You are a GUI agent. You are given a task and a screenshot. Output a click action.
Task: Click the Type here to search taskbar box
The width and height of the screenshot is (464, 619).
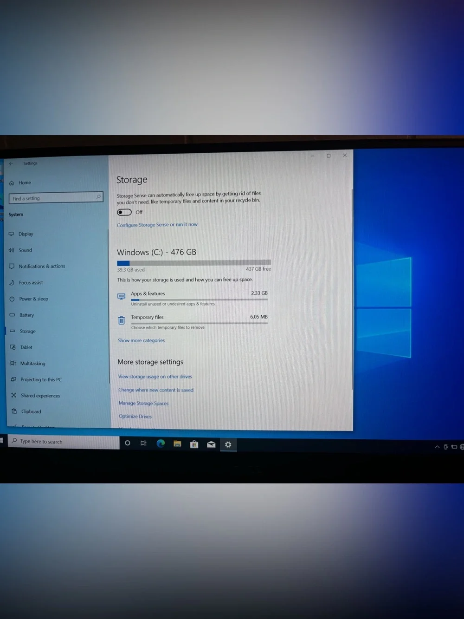click(x=64, y=442)
